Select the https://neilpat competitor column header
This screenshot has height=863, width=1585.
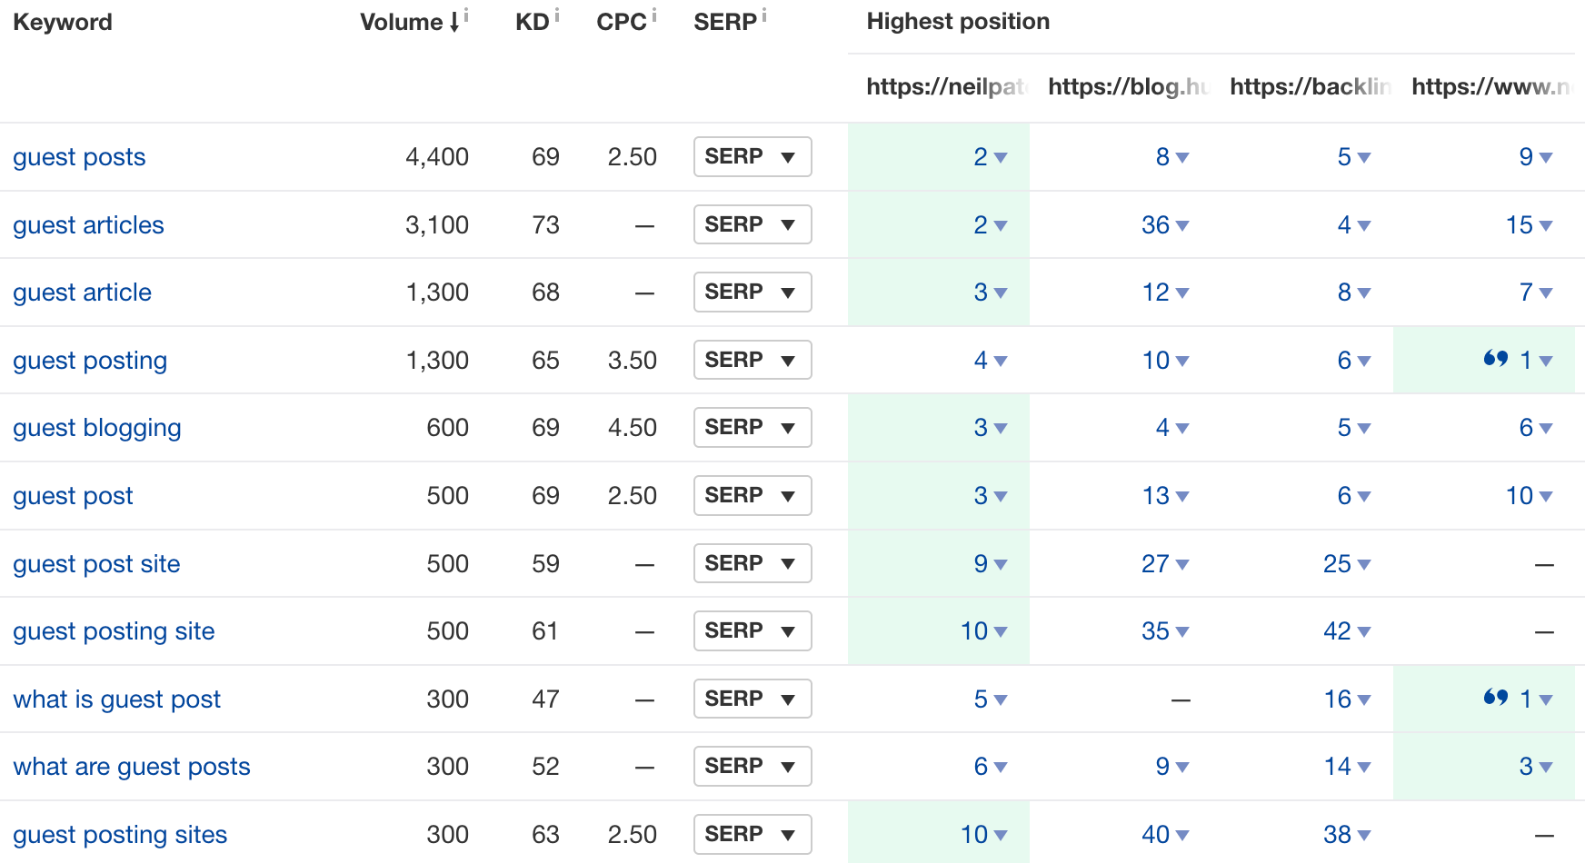[x=945, y=86]
